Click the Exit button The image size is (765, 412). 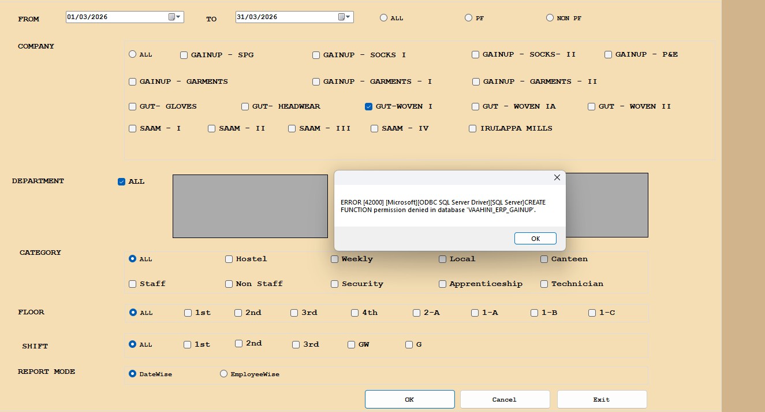click(x=602, y=399)
